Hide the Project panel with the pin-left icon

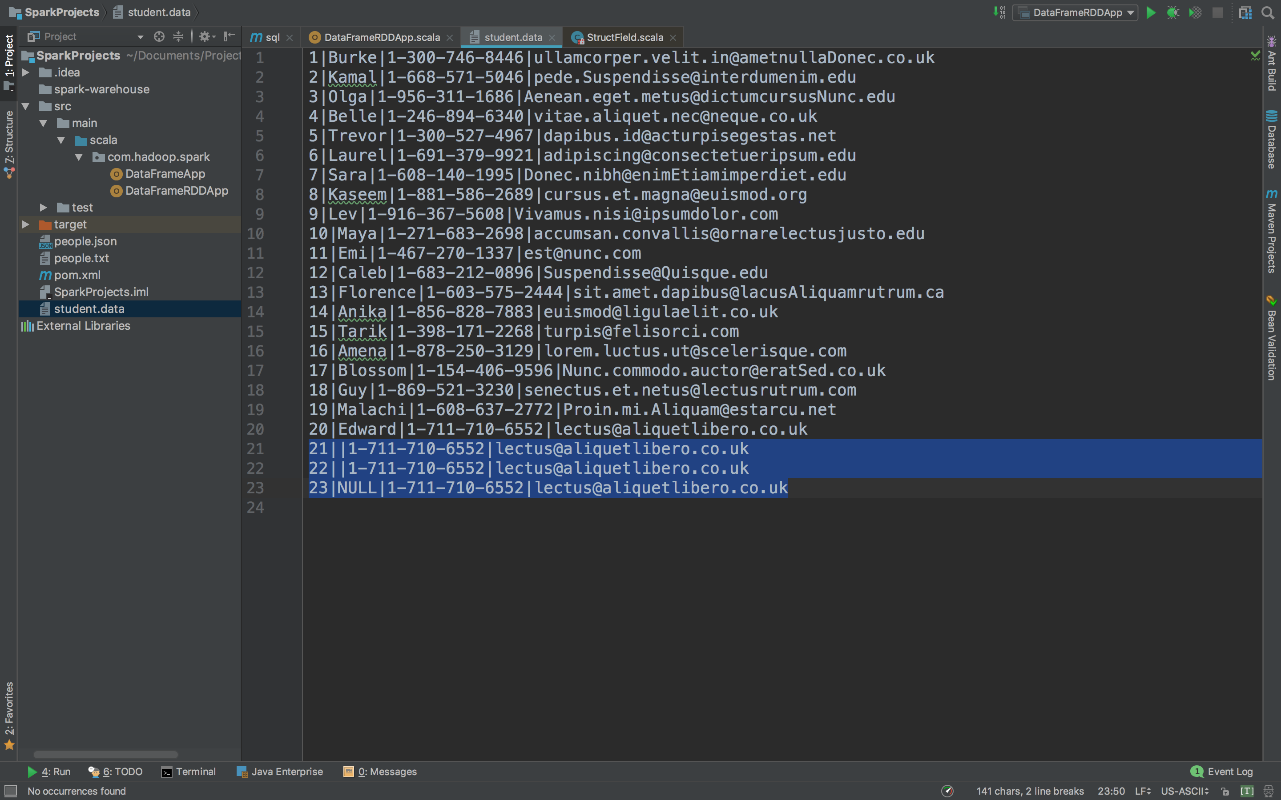point(229,36)
